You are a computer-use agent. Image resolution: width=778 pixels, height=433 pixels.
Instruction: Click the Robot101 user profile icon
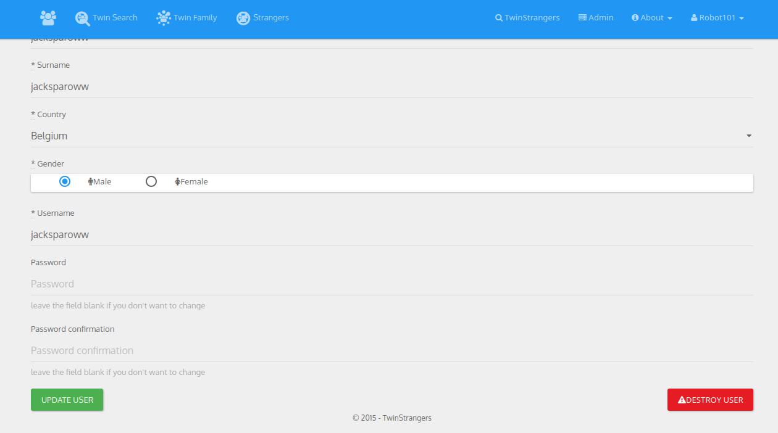point(694,18)
